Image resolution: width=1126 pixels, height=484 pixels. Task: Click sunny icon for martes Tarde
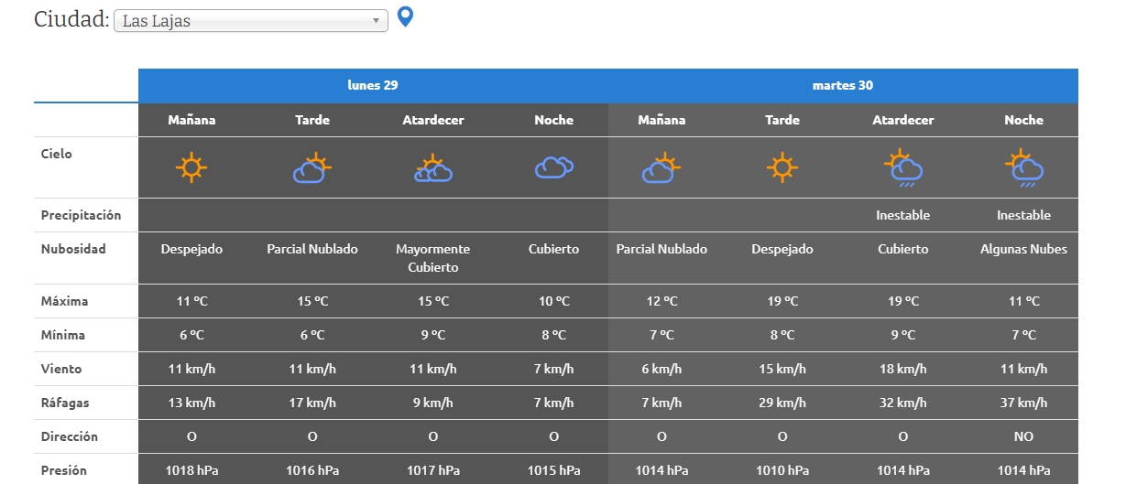pos(782,167)
